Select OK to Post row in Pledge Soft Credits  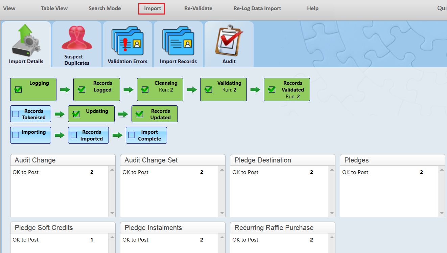tap(60, 240)
